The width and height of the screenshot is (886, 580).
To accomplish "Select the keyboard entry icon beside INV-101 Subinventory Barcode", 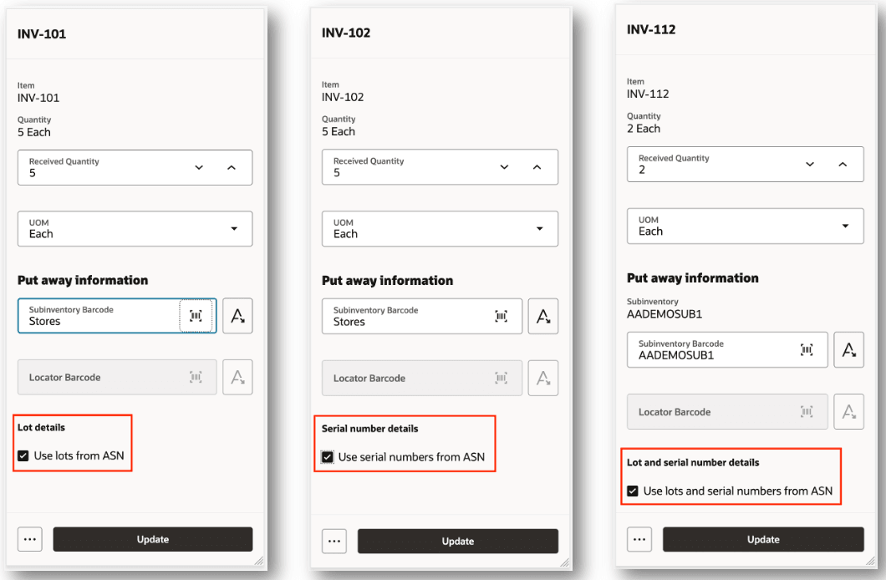I will coord(237,315).
